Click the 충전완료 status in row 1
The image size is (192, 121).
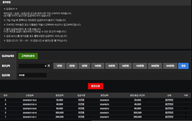click(169, 117)
